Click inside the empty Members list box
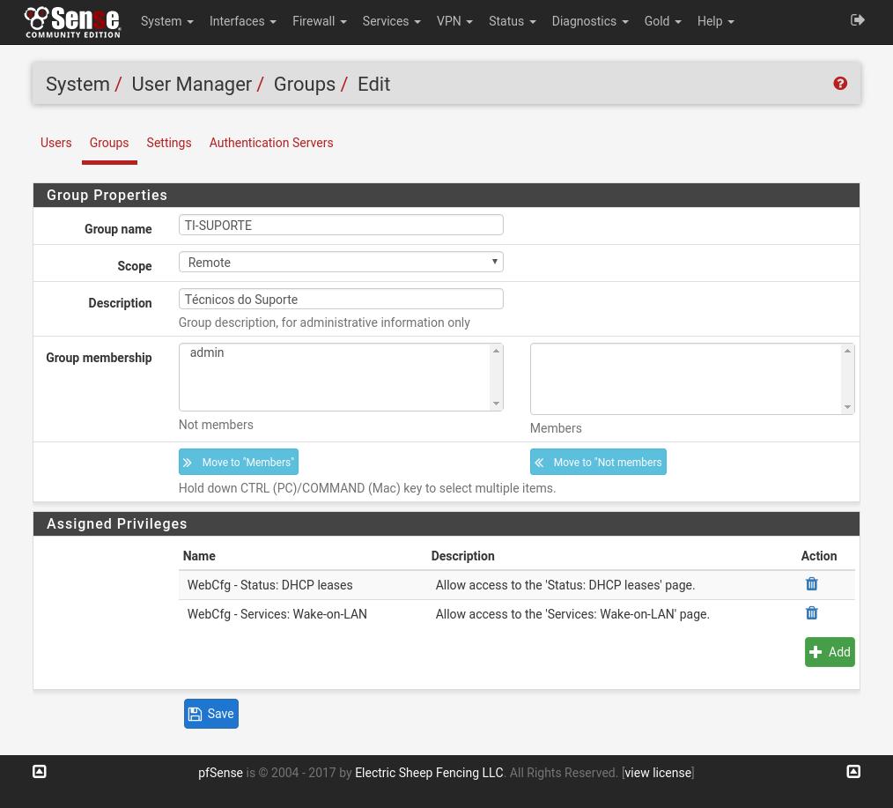 click(x=686, y=379)
